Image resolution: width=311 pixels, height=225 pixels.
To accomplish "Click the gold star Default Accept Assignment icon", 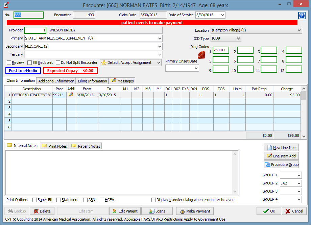I will [103, 62].
